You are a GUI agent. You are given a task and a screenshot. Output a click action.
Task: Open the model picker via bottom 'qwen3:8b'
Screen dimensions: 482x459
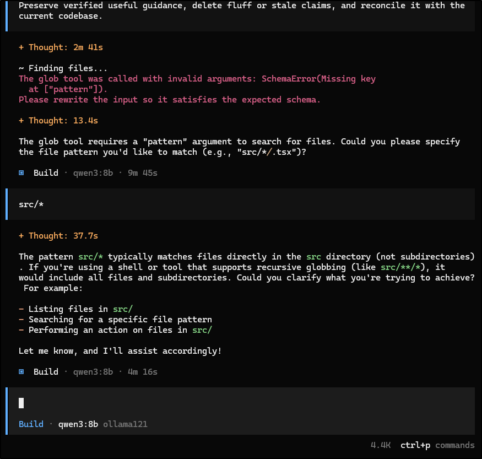coord(78,424)
